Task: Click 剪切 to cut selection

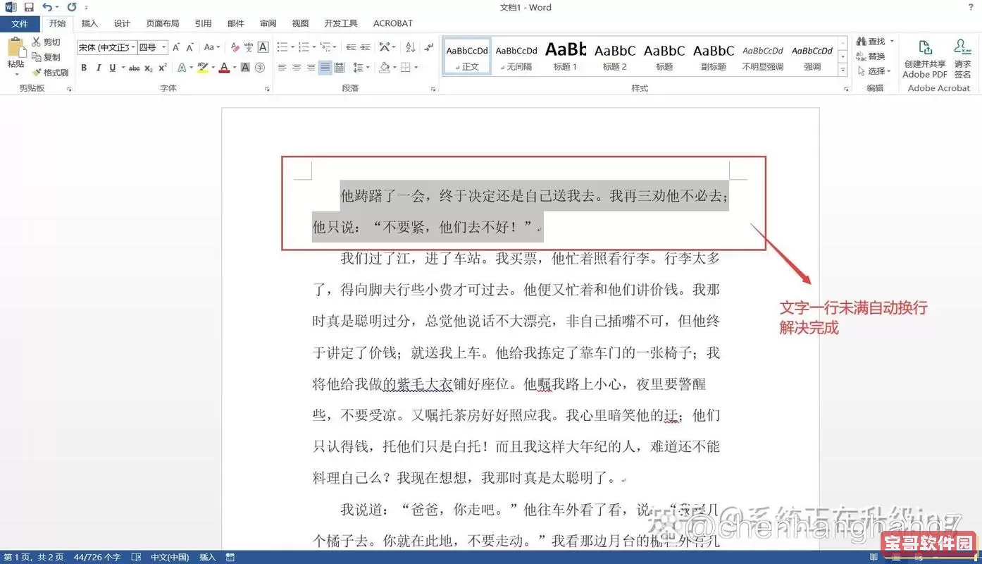Action: 47,42
